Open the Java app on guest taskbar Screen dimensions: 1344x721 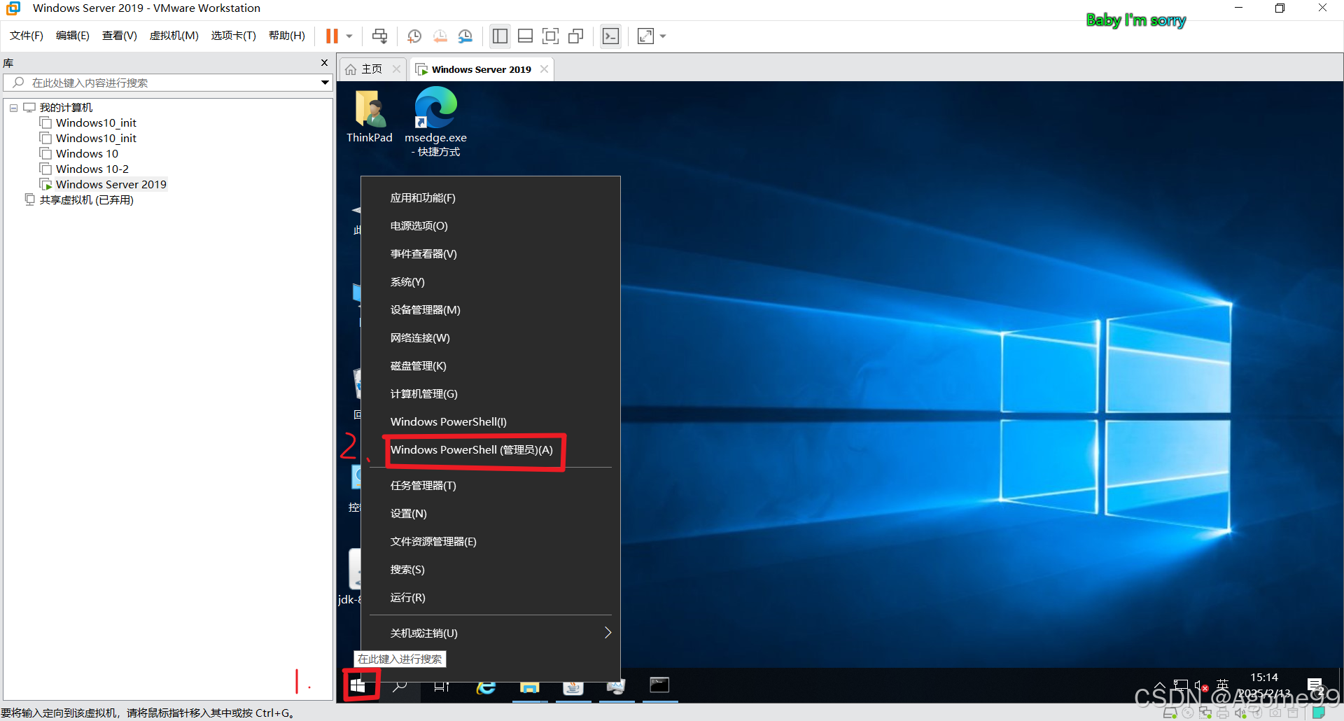(573, 686)
